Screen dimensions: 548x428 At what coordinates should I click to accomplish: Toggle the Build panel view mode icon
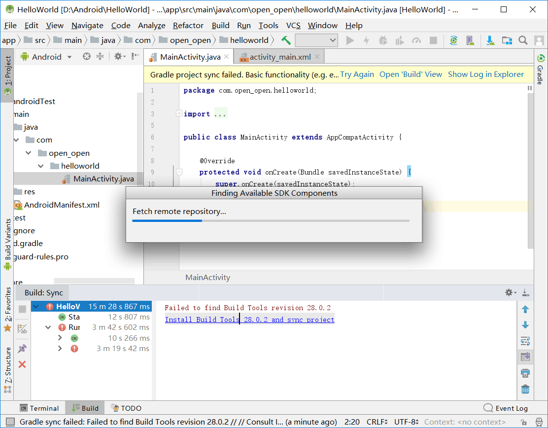point(22,329)
